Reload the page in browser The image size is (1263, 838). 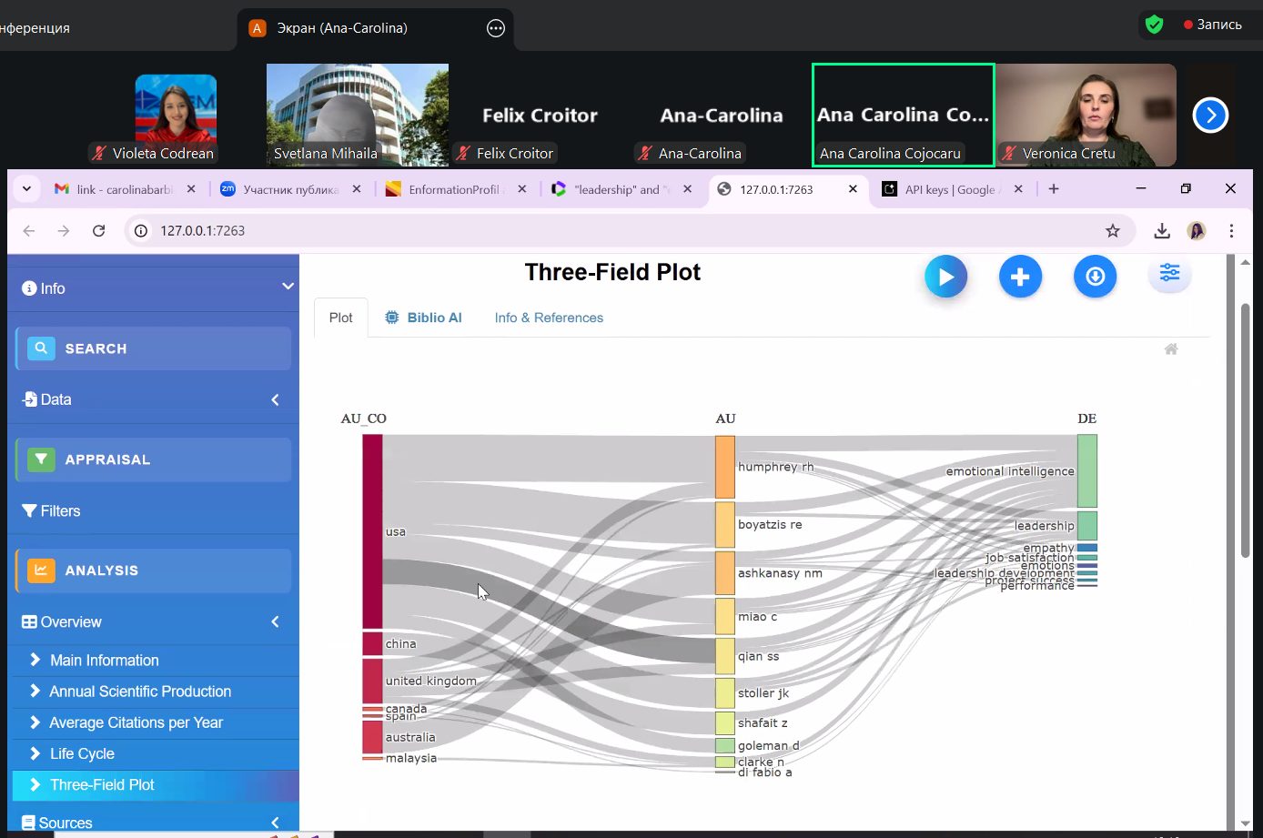click(x=99, y=231)
